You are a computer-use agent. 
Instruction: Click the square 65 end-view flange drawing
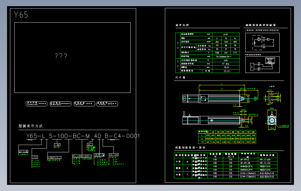point(272,120)
